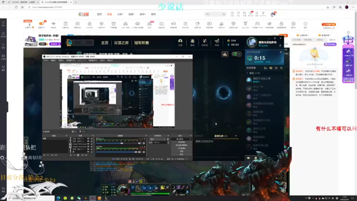This screenshot has width=357, height=201.
Task: Click the OBS exit button in controls
Action: (182, 154)
